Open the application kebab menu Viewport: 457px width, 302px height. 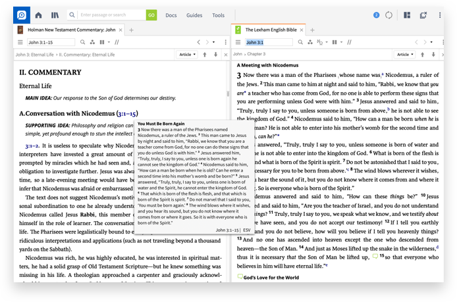[440, 15]
